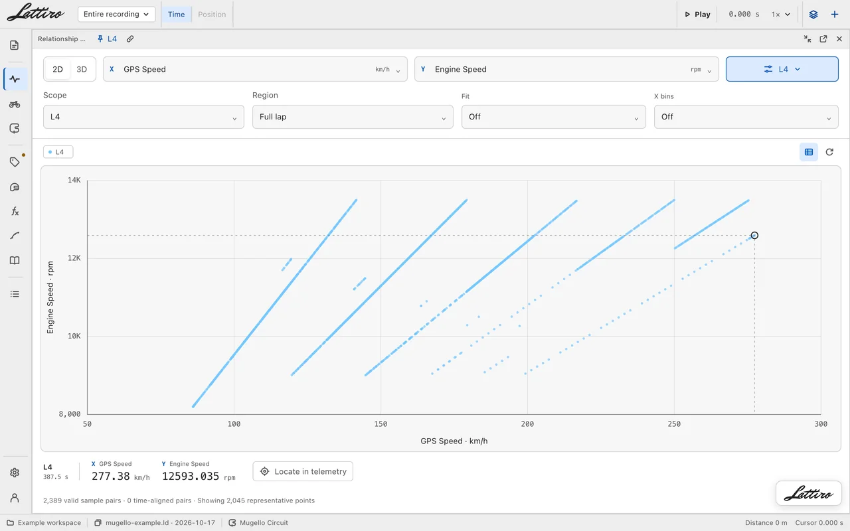The image size is (850, 531).
Task: Toggle the data table view button
Action: click(809, 152)
